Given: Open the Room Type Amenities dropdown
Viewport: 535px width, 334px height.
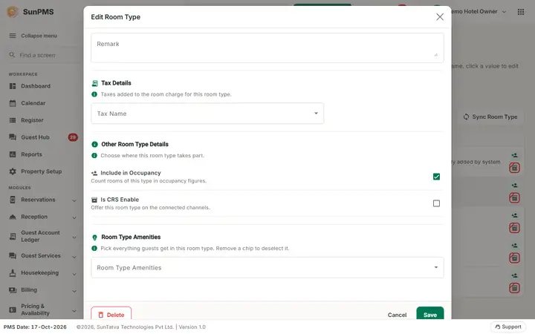Looking at the screenshot, I should coord(267,267).
